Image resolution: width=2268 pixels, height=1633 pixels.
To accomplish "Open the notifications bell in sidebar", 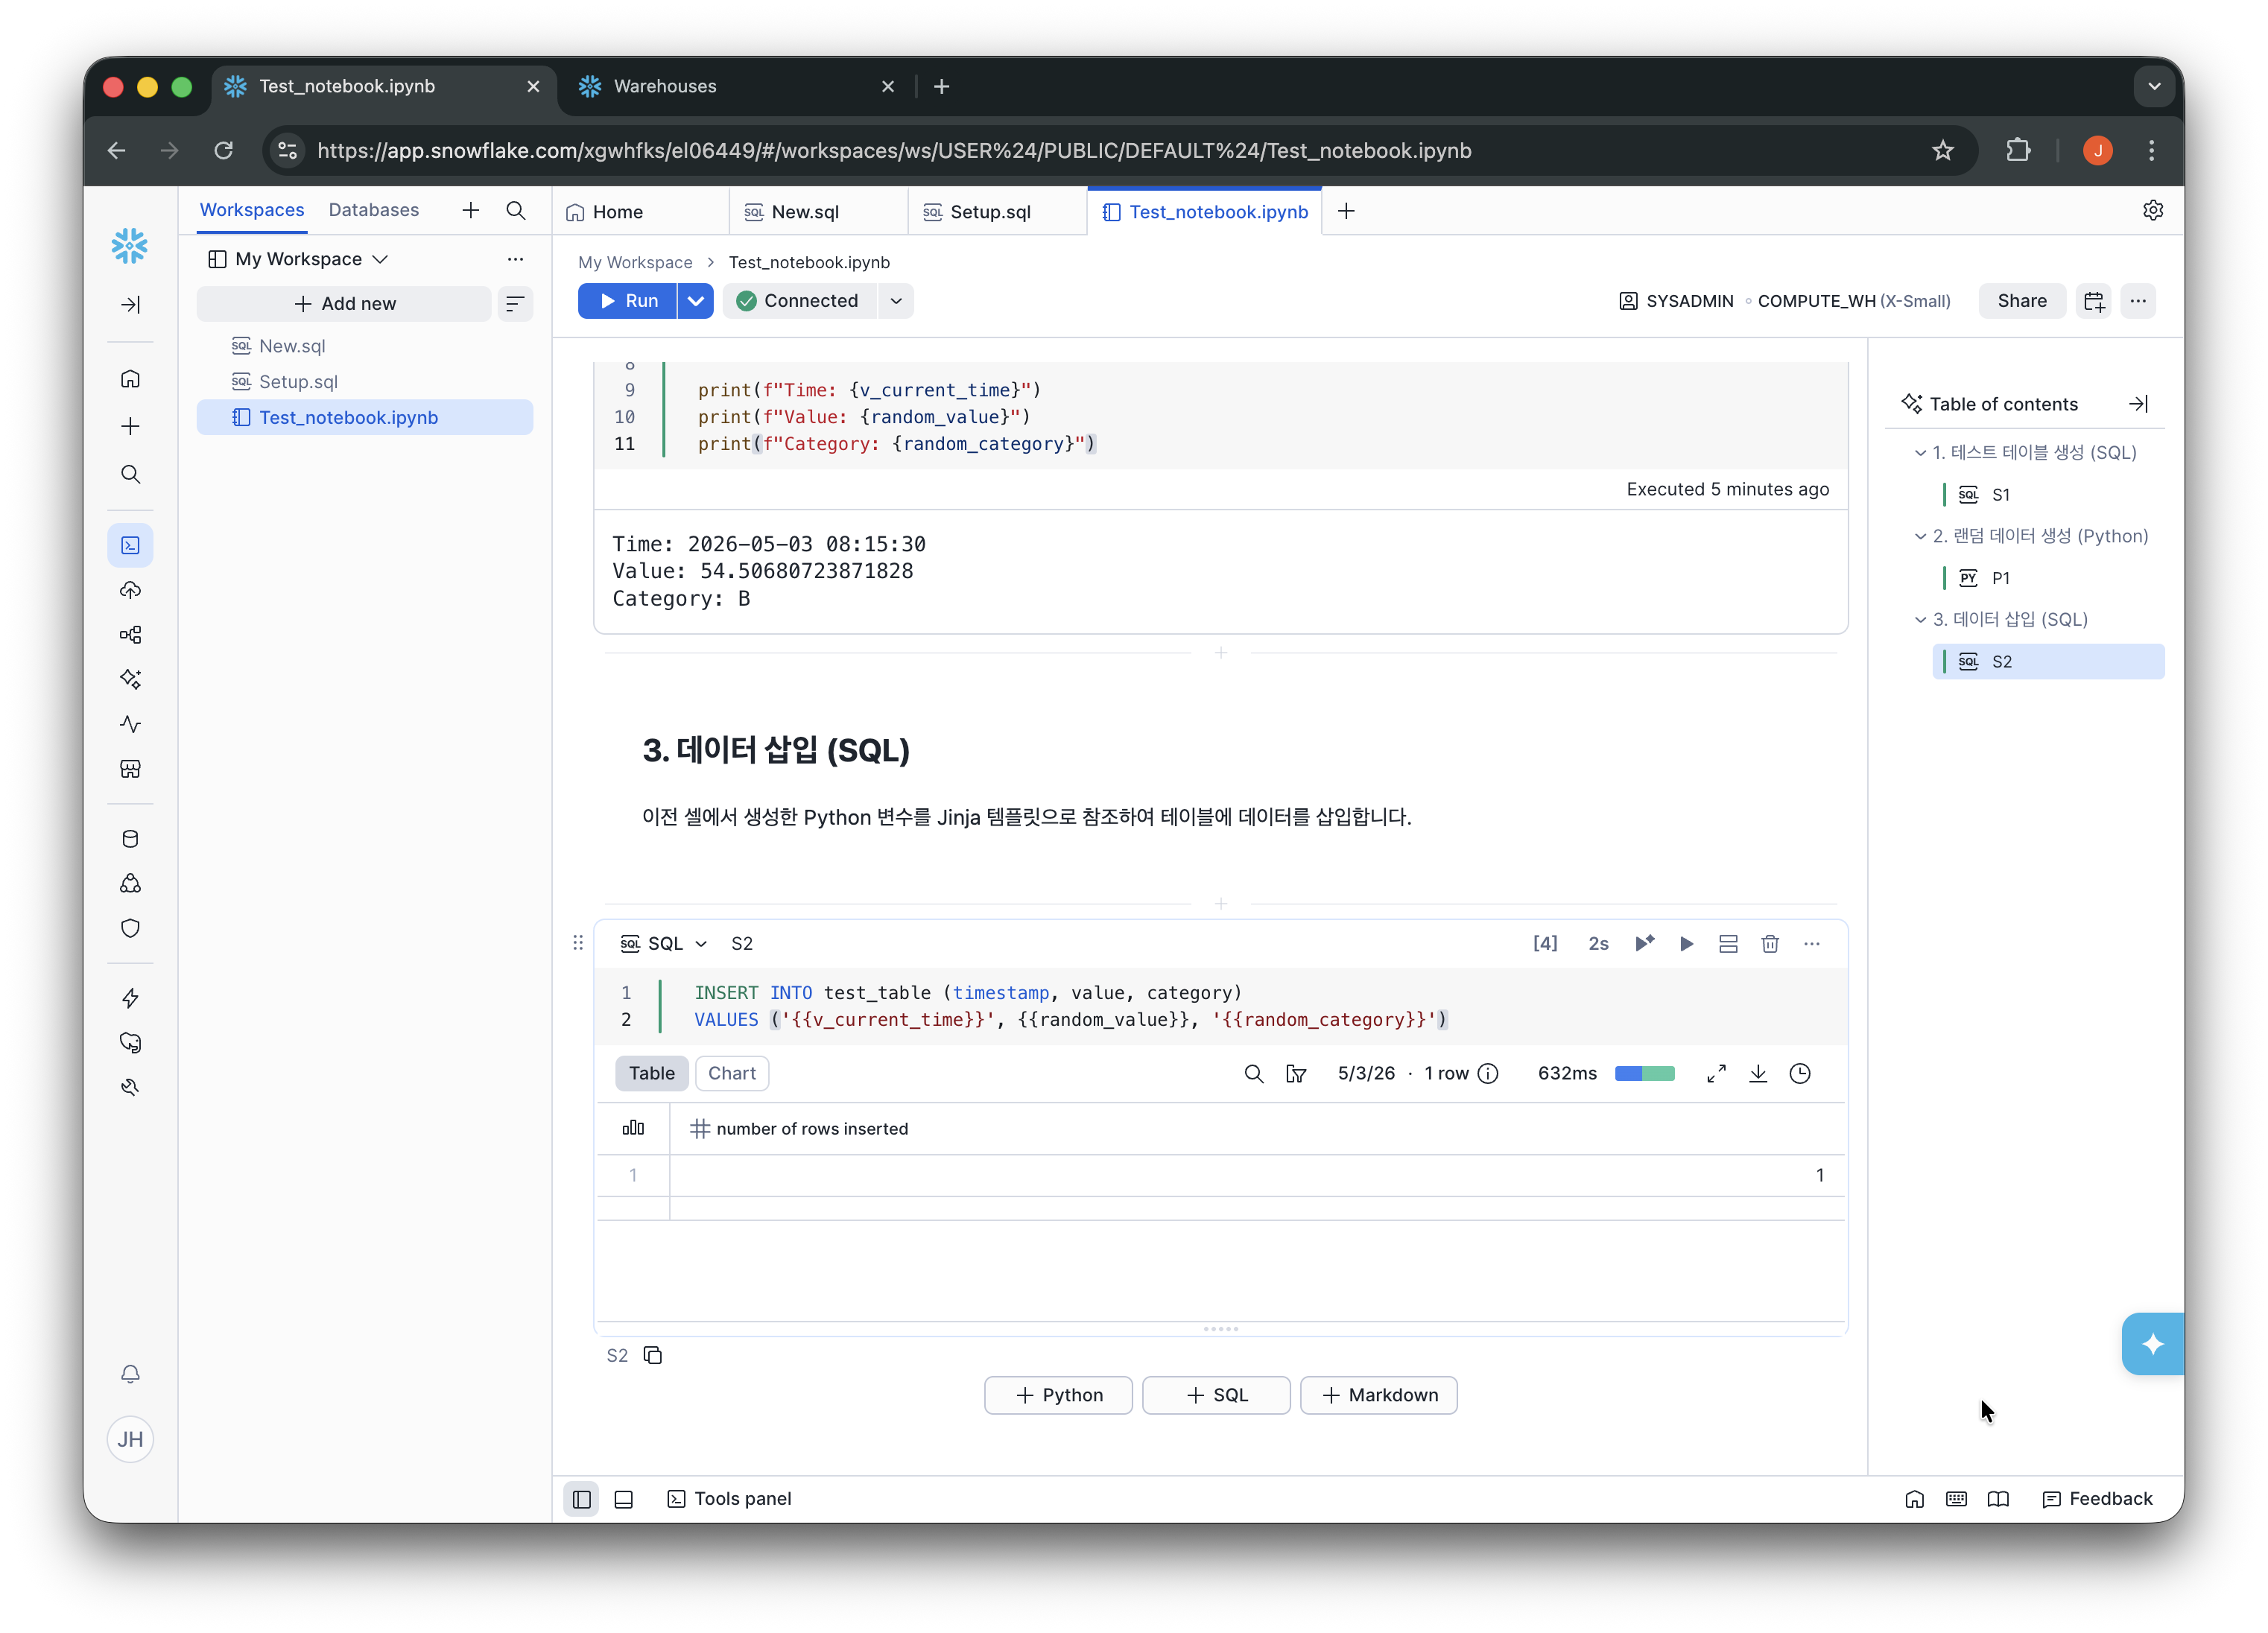I will pyautogui.click(x=130, y=1374).
